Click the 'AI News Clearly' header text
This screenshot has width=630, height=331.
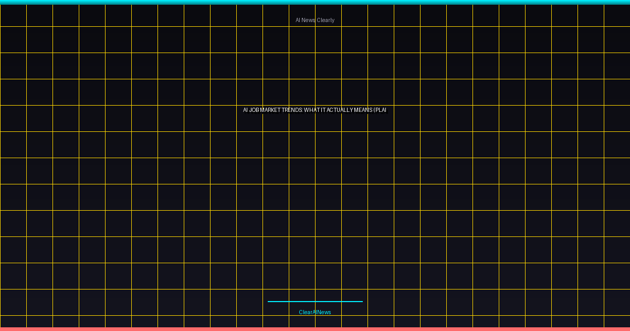pyautogui.click(x=315, y=20)
